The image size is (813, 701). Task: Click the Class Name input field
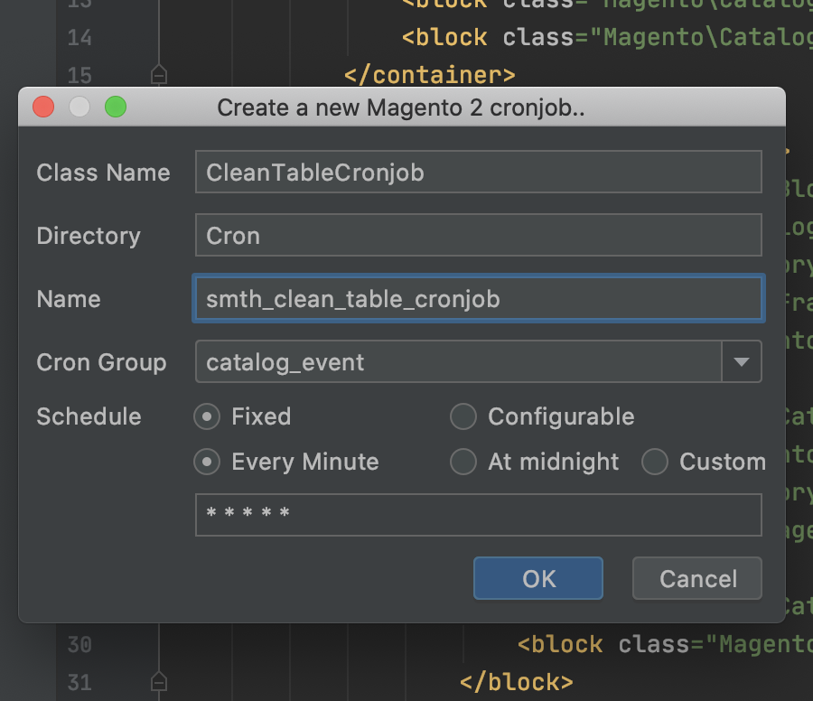478,173
